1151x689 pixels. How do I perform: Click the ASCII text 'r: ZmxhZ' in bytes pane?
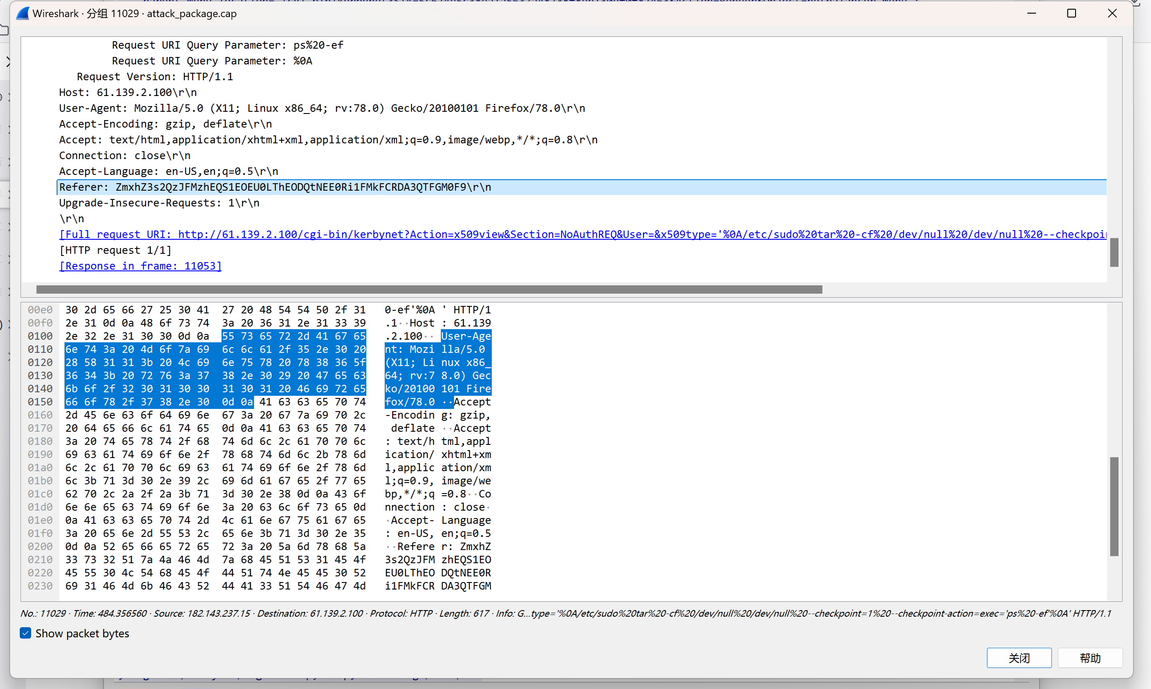(x=465, y=546)
